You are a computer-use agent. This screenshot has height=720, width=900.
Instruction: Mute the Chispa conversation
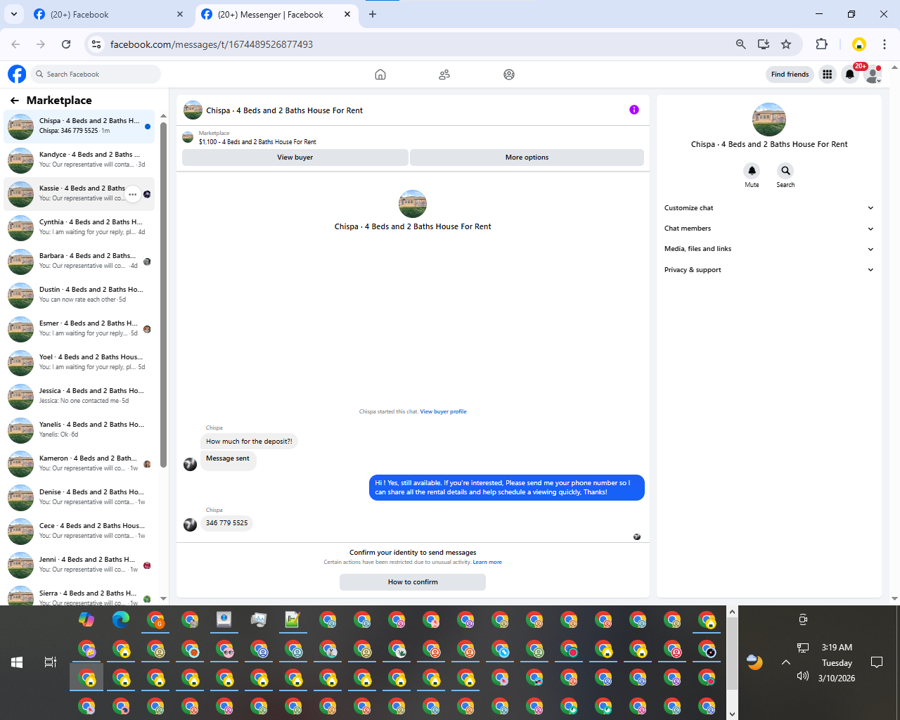(x=752, y=171)
